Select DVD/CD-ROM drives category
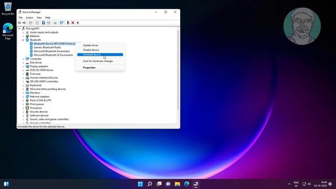Screen dimensions: 336x189 coord(41,70)
